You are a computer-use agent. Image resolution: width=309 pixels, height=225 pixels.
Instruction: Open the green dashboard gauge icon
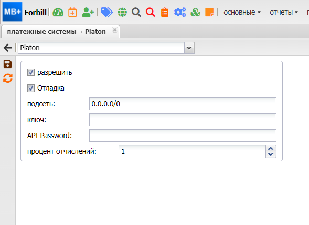click(x=58, y=12)
